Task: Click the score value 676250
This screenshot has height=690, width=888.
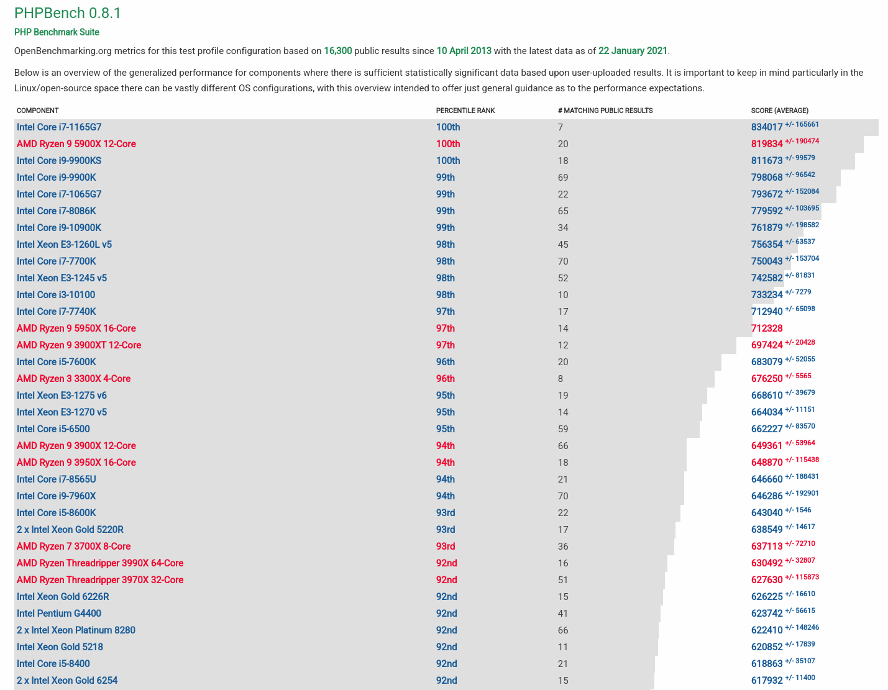Action: (x=767, y=379)
